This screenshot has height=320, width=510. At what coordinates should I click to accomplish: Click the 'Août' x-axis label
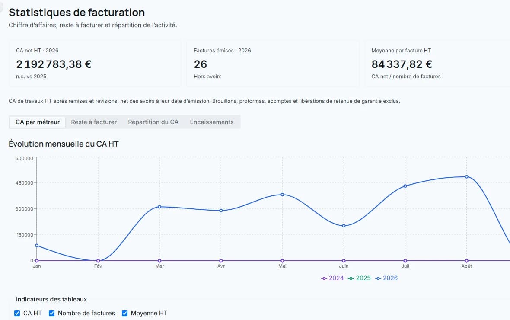(x=466, y=266)
